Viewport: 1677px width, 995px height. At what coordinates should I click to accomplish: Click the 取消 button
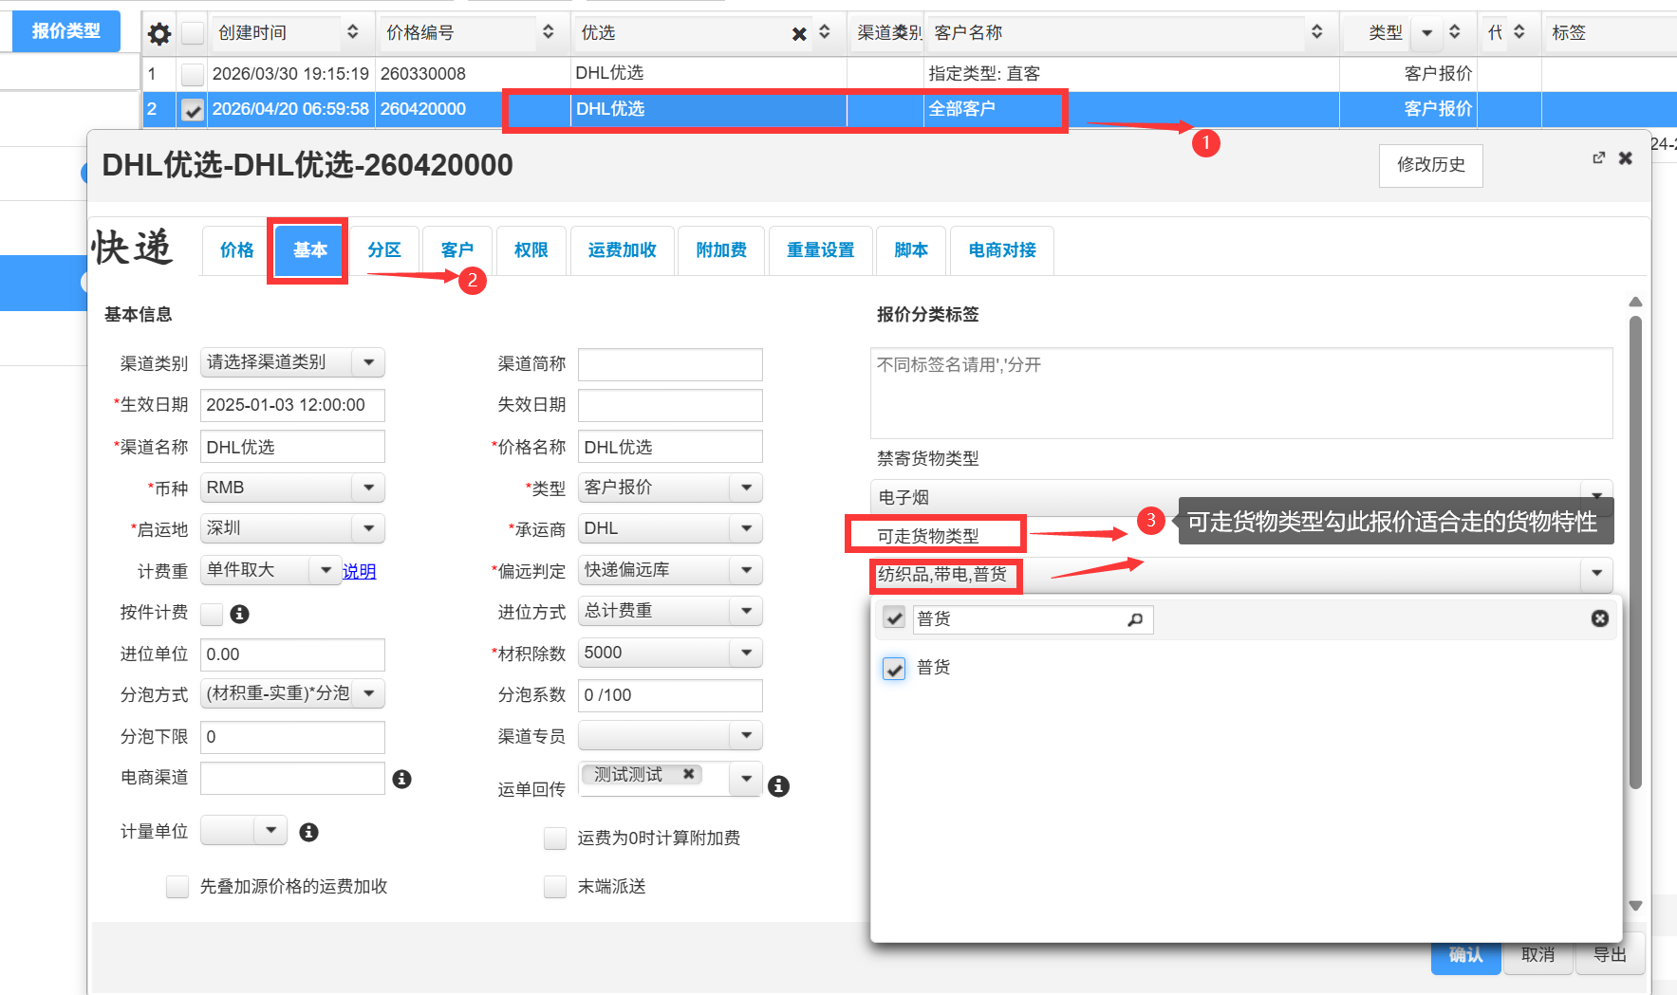click(x=1537, y=955)
